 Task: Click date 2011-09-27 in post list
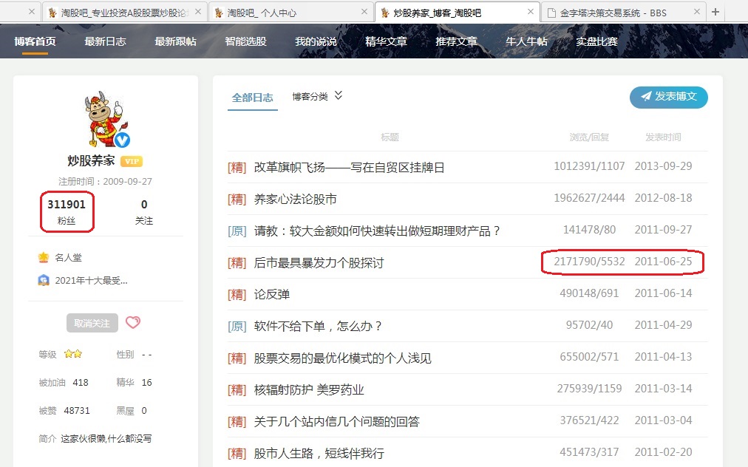(x=663, y=230)
